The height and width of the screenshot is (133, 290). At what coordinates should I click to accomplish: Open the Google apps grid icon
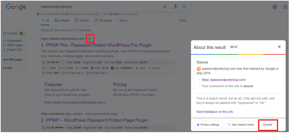[x=285, y=7]
